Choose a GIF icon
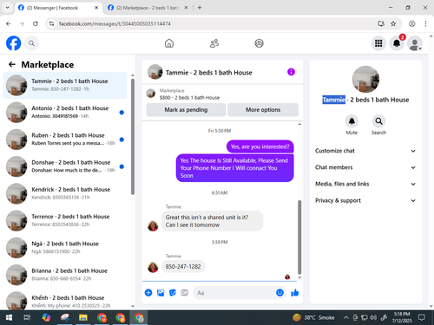This screenshot has height=325, width=434. (x=185, y=293)
